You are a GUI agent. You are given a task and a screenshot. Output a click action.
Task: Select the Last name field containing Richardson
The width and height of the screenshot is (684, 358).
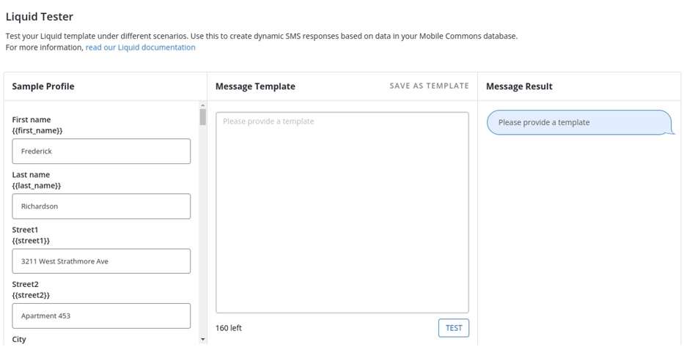(x=101, y=206)
